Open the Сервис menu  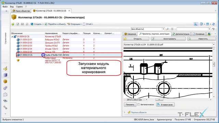(20, 6)
